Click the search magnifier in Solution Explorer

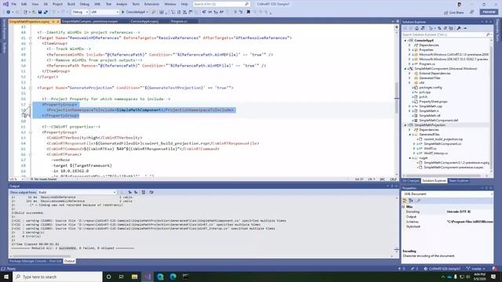(x=488, y=34)
